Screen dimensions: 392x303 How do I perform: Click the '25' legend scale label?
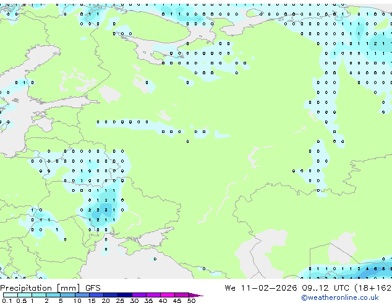click(120, 301)
